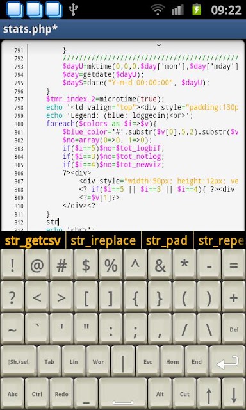The width and height of the screenshot is (246, 410).
Task: Toggle the Ctrl modifier key
Action: [x=37, y=394]
